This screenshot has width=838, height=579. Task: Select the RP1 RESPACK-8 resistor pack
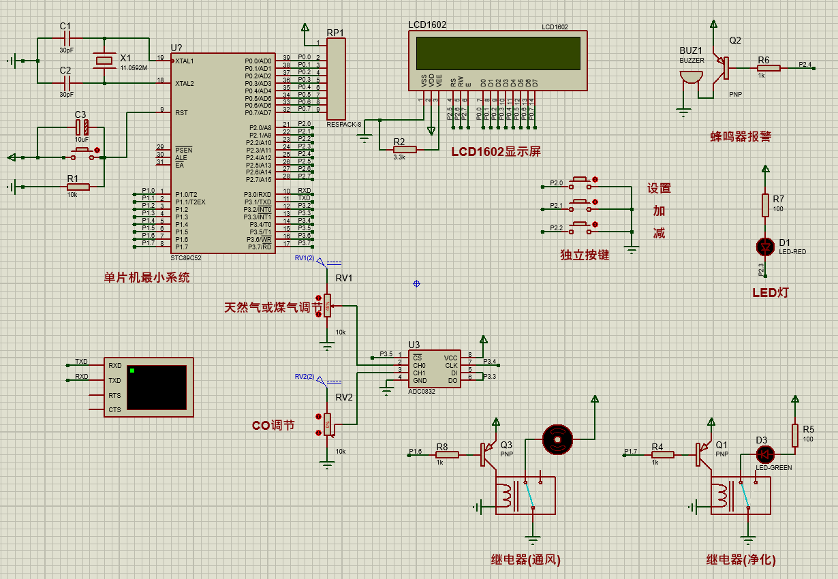coord(337,78)
